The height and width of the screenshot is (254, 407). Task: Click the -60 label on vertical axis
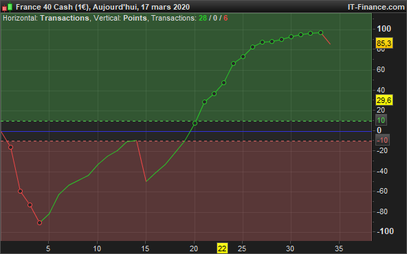(x=382, y=191)
